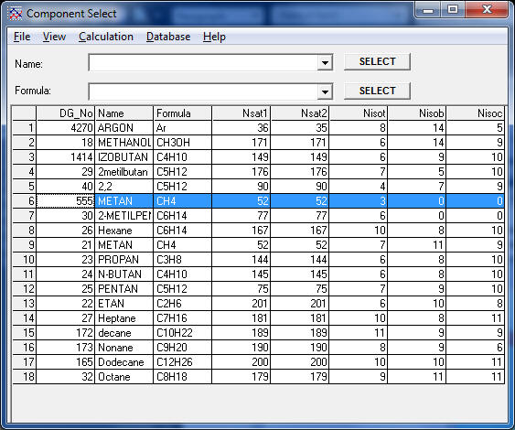Screen dimensions: 515x430
Task: Click SELECT button next to Name
Action: pyautogui.click(x=377, y=61)
